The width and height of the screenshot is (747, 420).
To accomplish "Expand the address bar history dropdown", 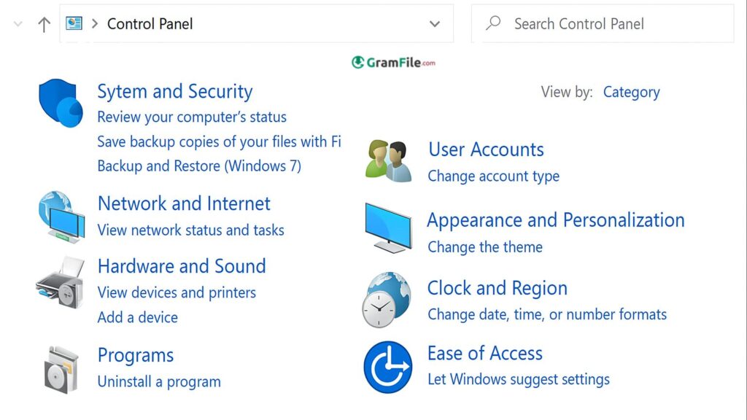I will (435, 24).
